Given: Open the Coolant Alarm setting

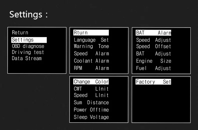Looking at the screenshot, I should 91,61.
